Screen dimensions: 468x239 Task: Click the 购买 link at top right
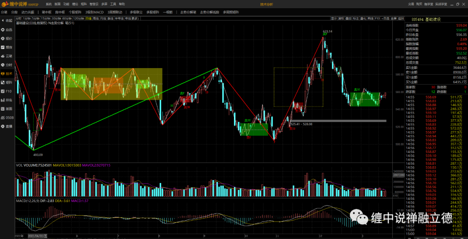point(419,4)
